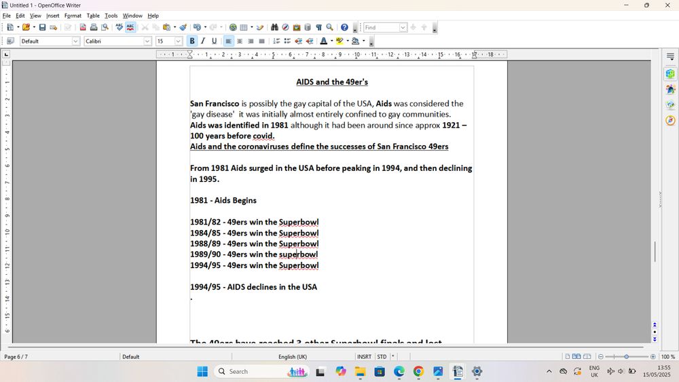Click the New document icon
The image size is (679, 382).
(x=10, y=27)
